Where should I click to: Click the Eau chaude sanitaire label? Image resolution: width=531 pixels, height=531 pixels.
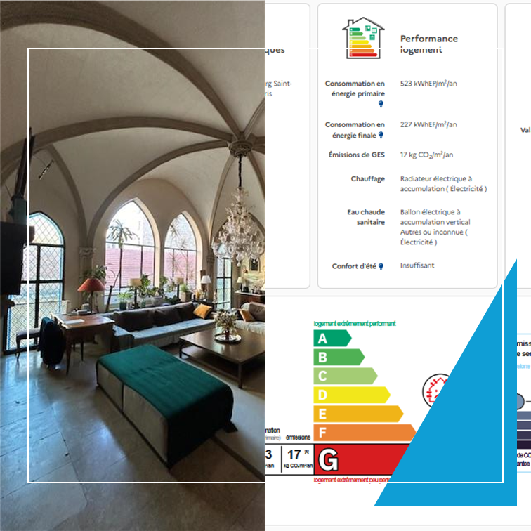[366, 217]
